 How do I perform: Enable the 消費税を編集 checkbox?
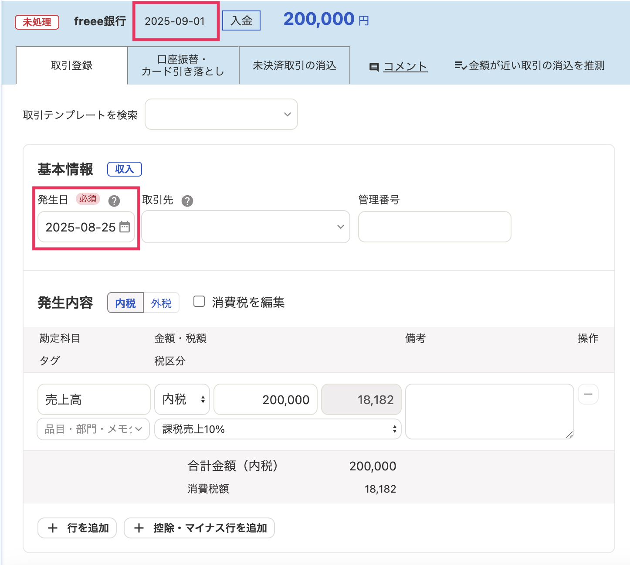(199, 301)
